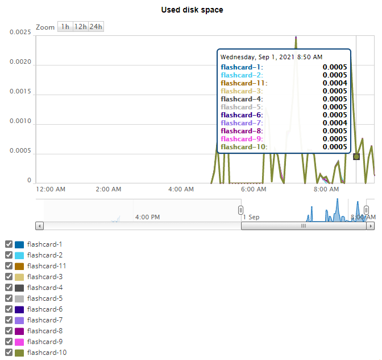The width and height of the screenshot is (382, 360).
Task: Click the flashcard-7 legend label
Action: point(45,320)
